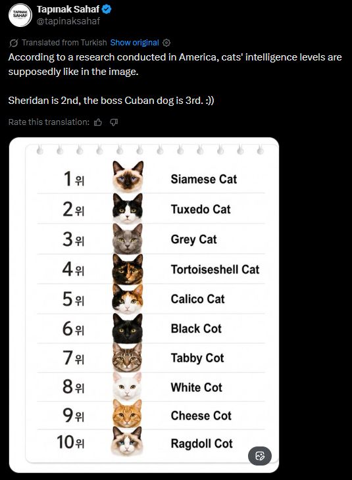Click the Cheese Cot orange cat face
This screenshot has width=352, height=480.
pyautogui.click(x=127, y=414)
